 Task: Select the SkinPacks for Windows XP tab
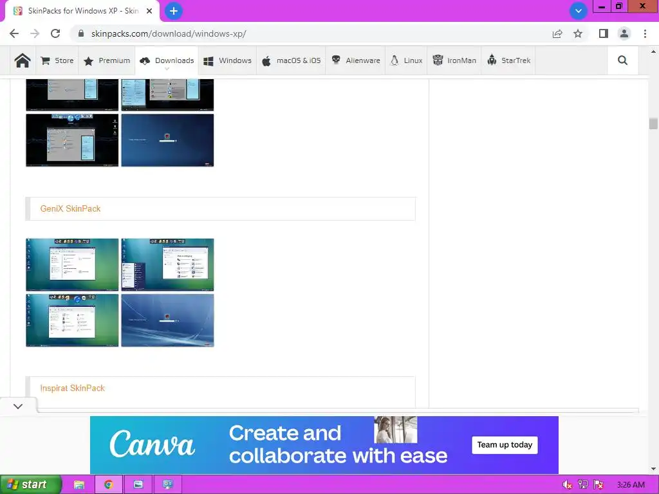tap(82, 11)
